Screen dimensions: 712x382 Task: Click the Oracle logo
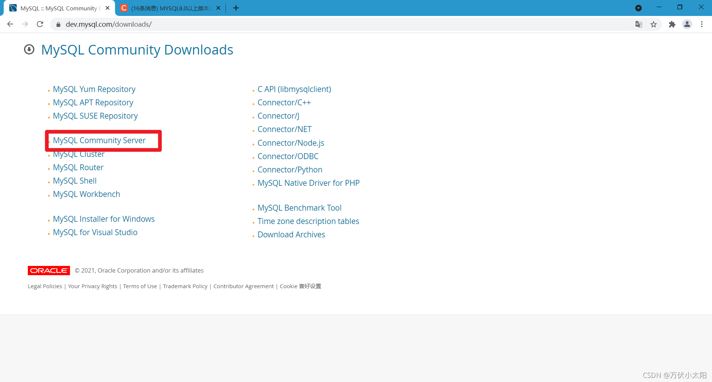point(49,270)
